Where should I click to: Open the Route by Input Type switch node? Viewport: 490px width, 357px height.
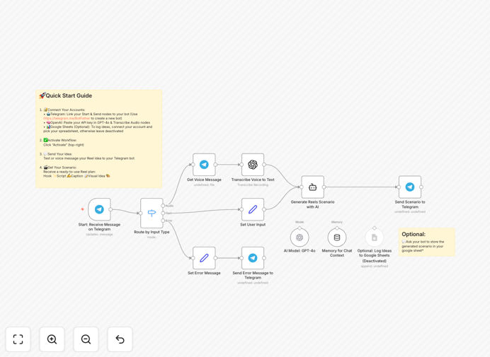coord(152,213)
